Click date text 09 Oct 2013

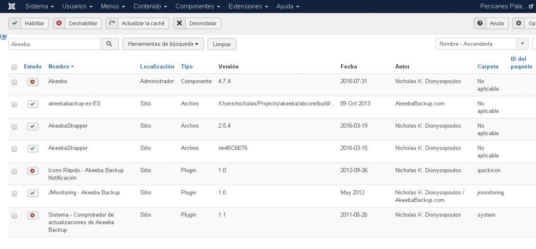point(356,104)
